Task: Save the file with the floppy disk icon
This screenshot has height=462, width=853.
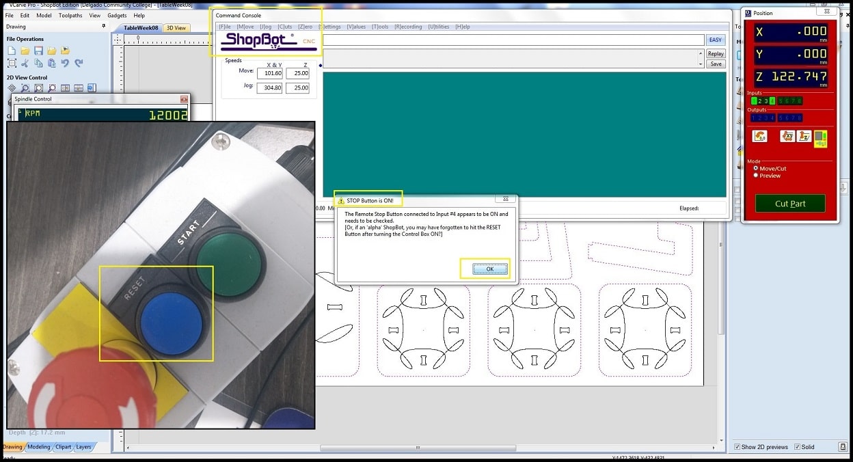Action: 38,51
